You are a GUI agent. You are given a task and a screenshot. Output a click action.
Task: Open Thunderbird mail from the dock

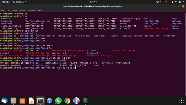coord(5,101)
